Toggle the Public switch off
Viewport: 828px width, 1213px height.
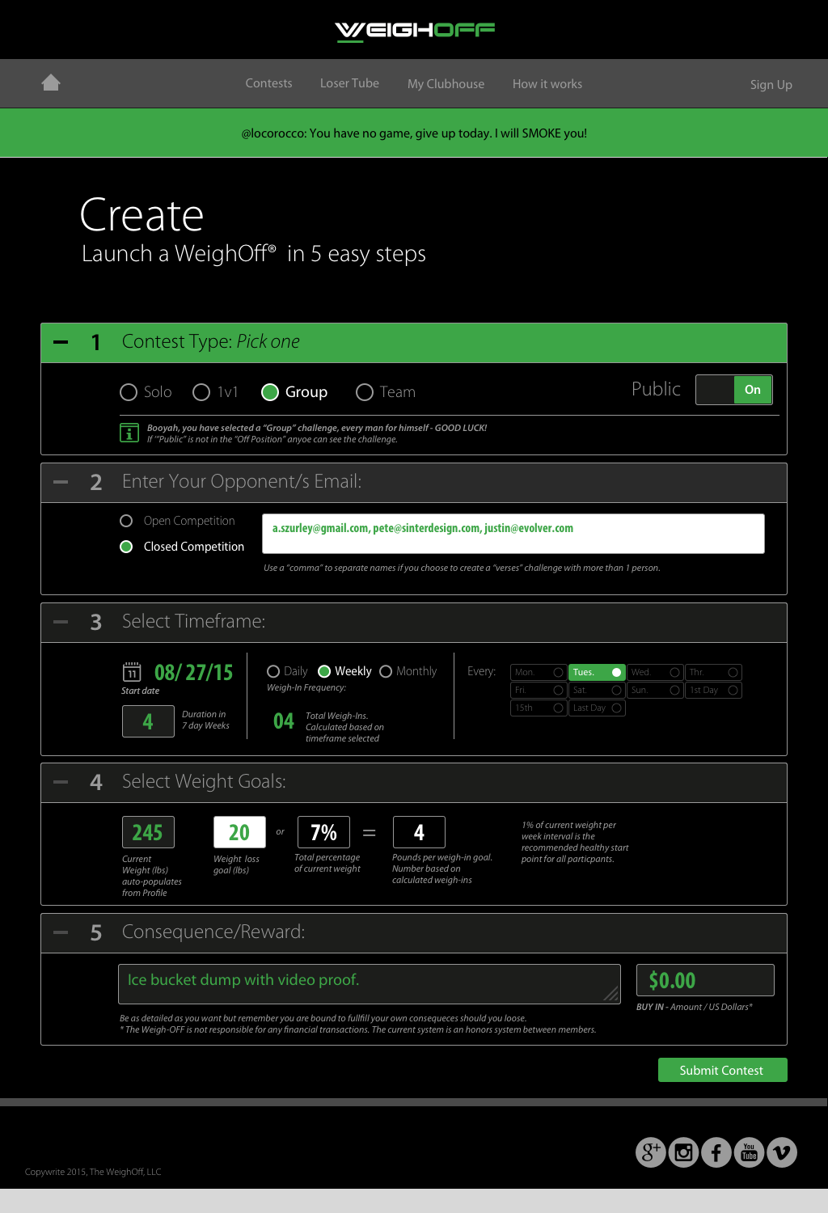pos(734,390)
